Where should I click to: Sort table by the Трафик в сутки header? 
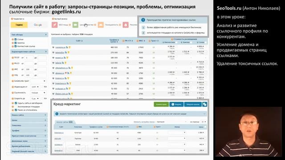point(114,41)
